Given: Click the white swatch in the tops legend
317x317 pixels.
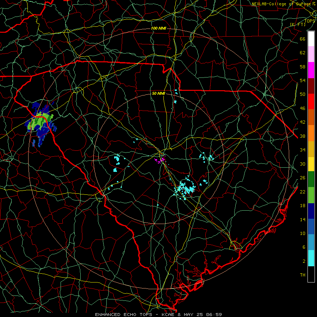Looking at the screenshot, I should [311, 39].
